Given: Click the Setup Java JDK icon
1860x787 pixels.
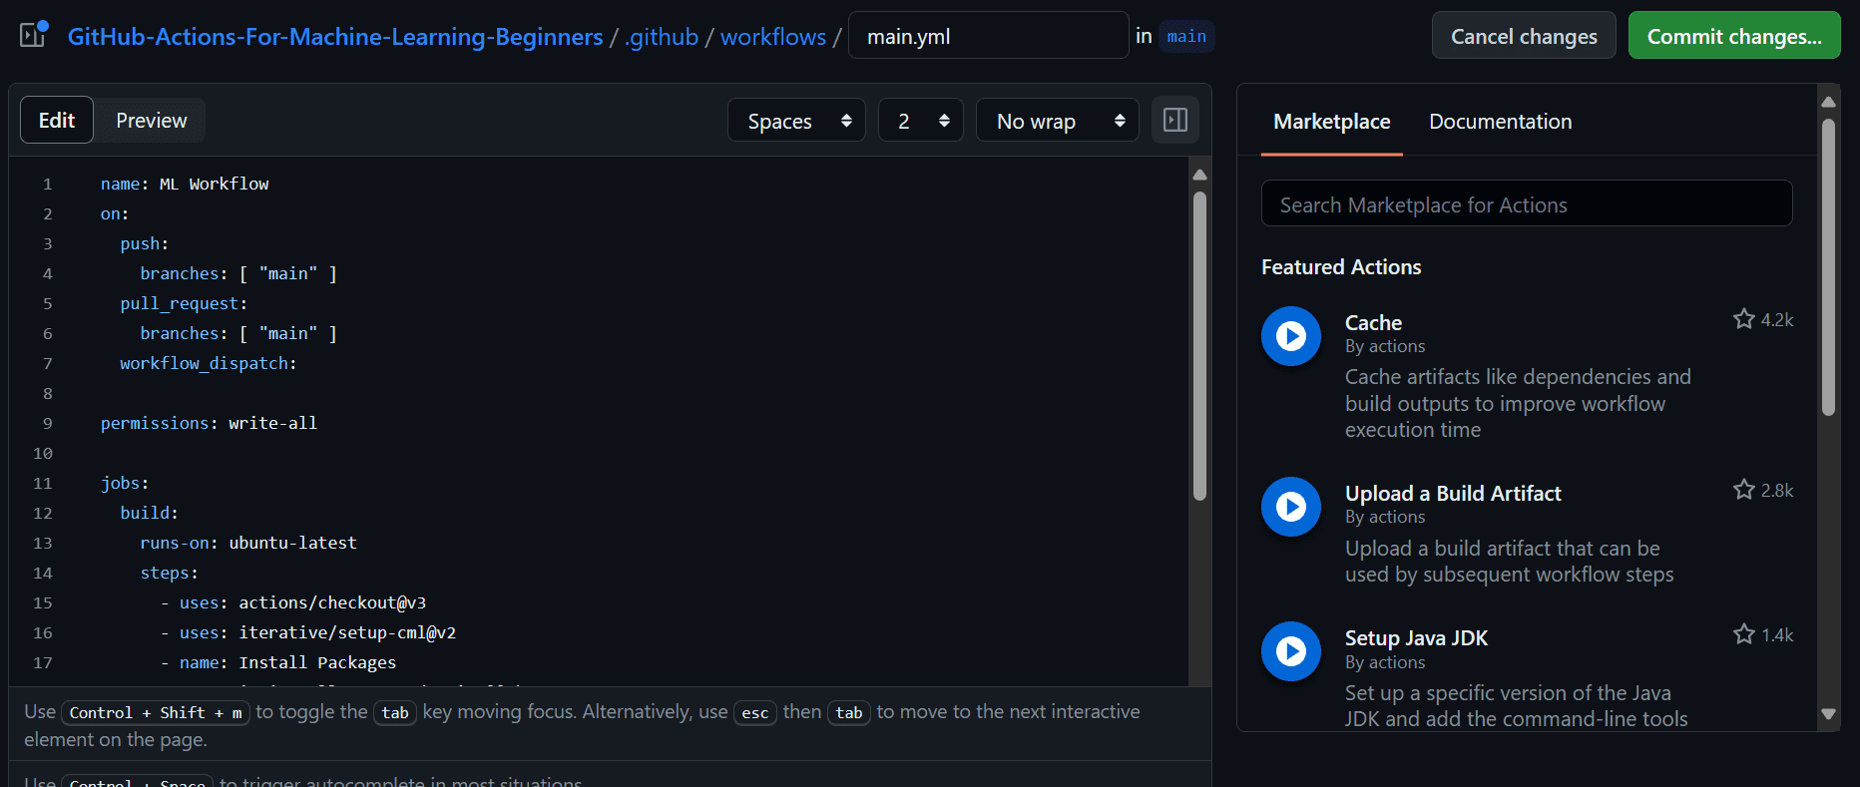Looking at the screenshot, I should point(1291,651).
